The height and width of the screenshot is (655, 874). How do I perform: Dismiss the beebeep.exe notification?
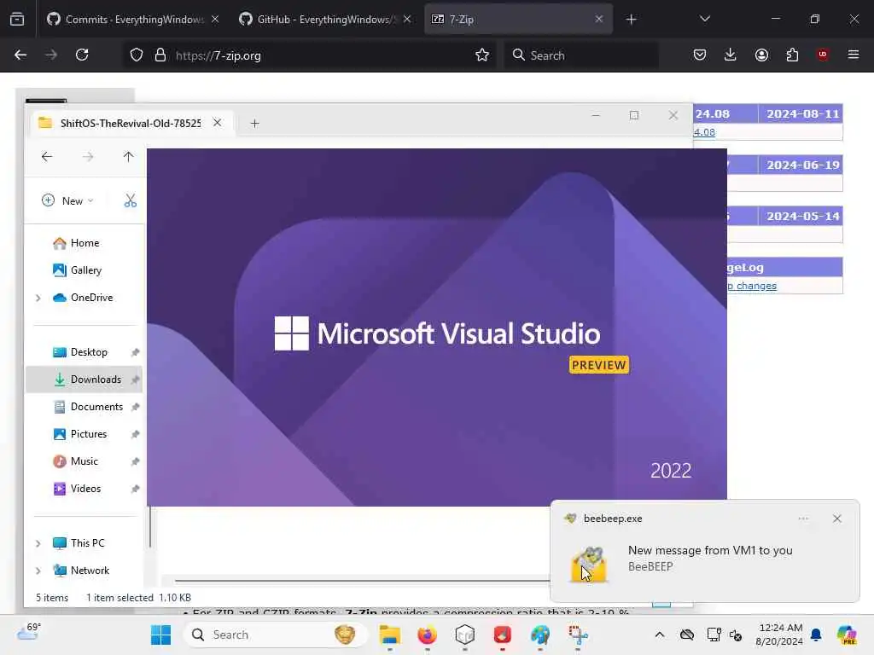click(x=837, y=519)
